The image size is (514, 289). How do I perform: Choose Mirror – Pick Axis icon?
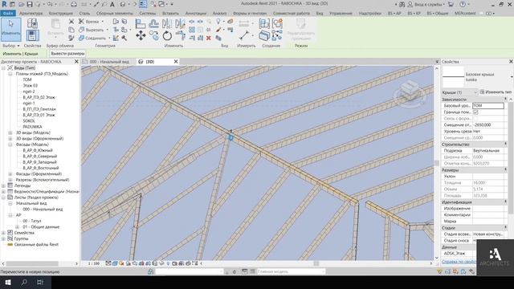pos(167,23)
